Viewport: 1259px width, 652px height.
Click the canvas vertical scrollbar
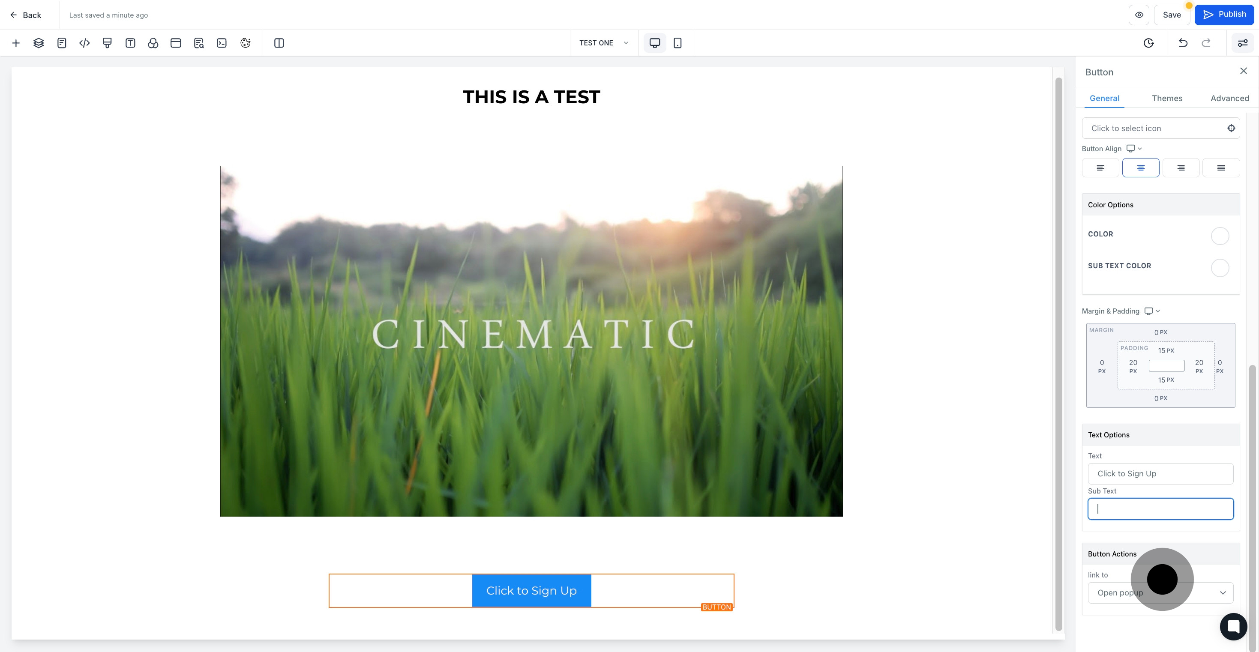pos(1058,354)
